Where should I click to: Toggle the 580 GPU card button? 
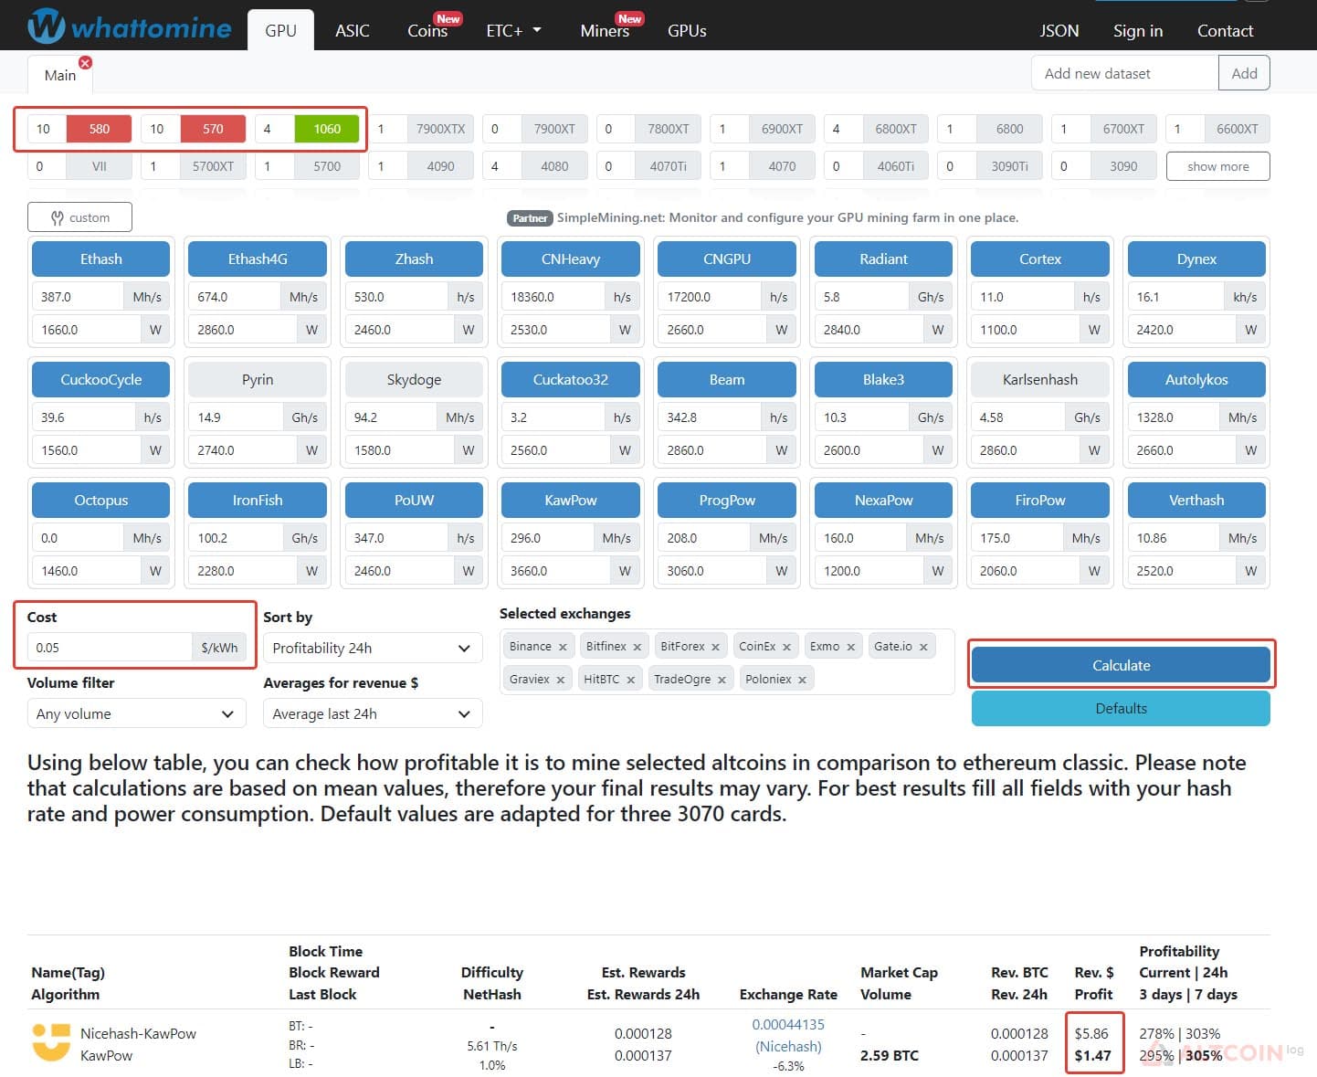(x=99, y=129)
